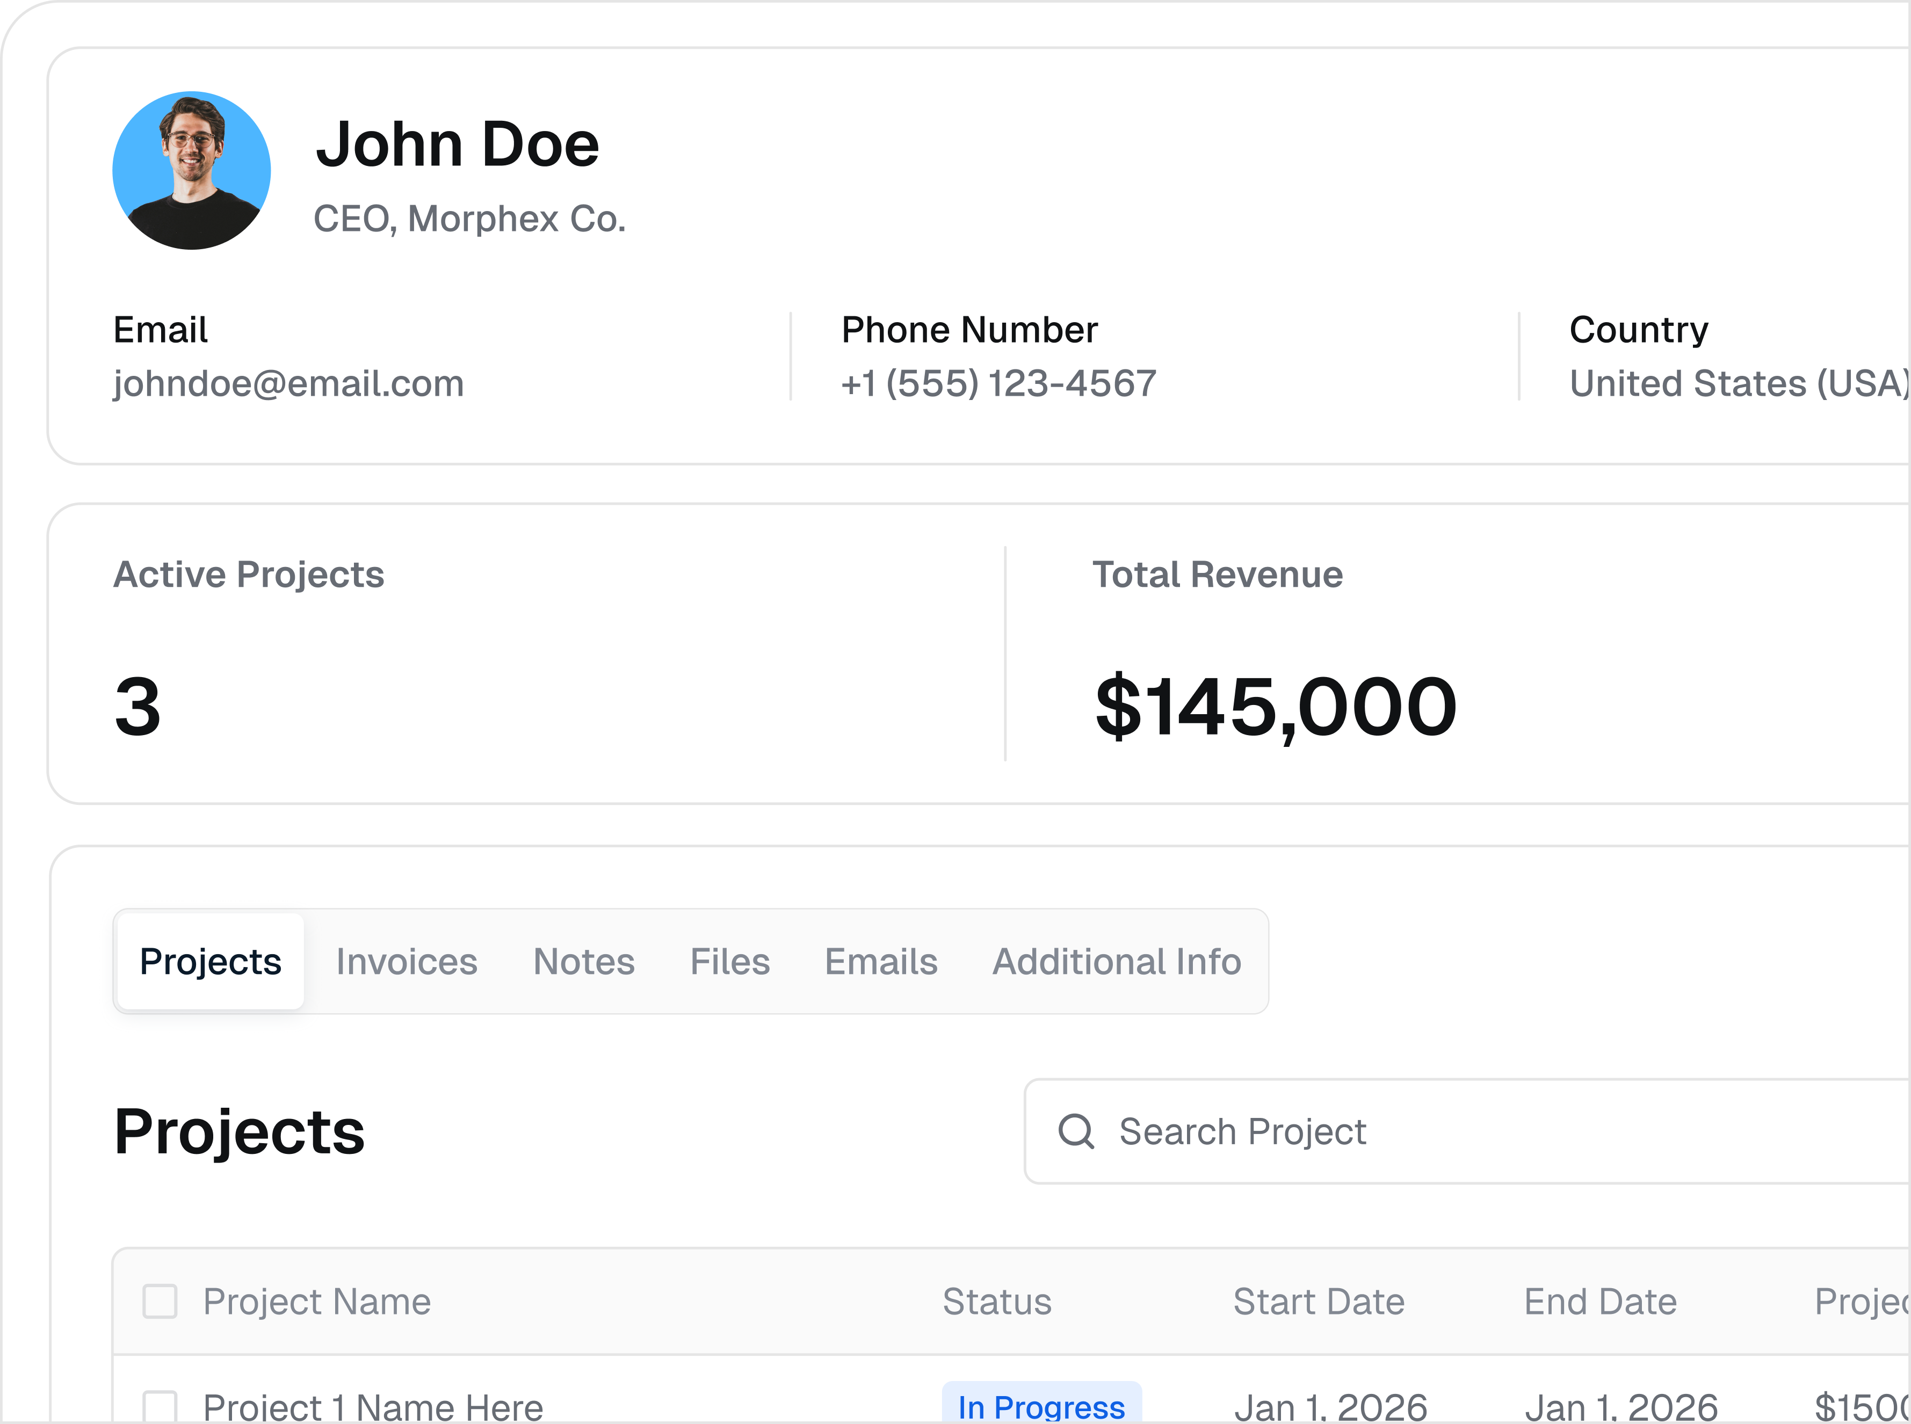Click the End Date column header
The width and height of the screenshot is (1911, 1424).
(1601, 1302)
